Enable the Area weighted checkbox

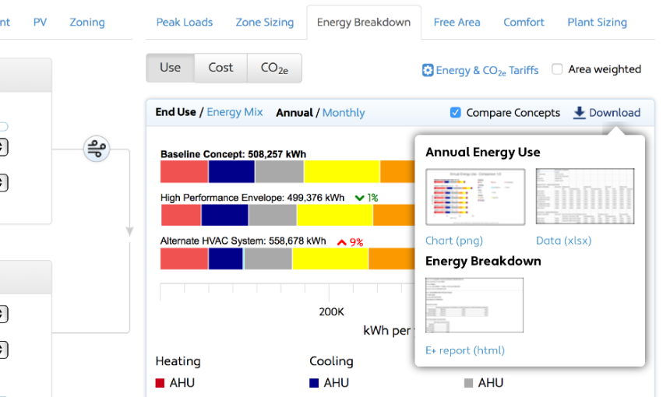(x=557, y=69)
